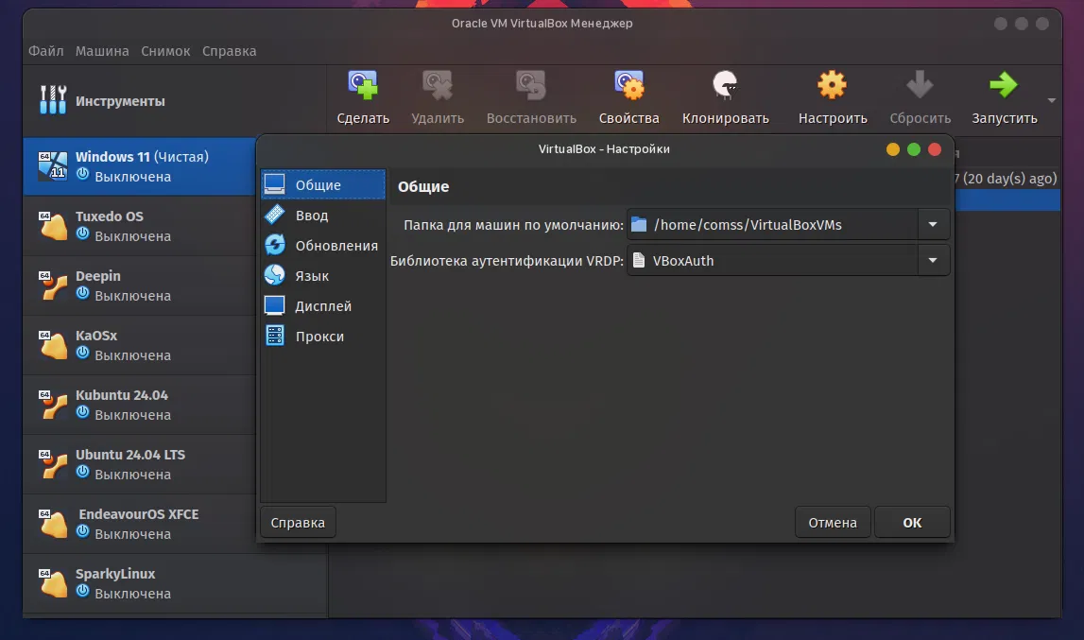The image size is (1084, 640).
Task: Click the folder icon in the default machine path
Action: (x=639, y=224)
